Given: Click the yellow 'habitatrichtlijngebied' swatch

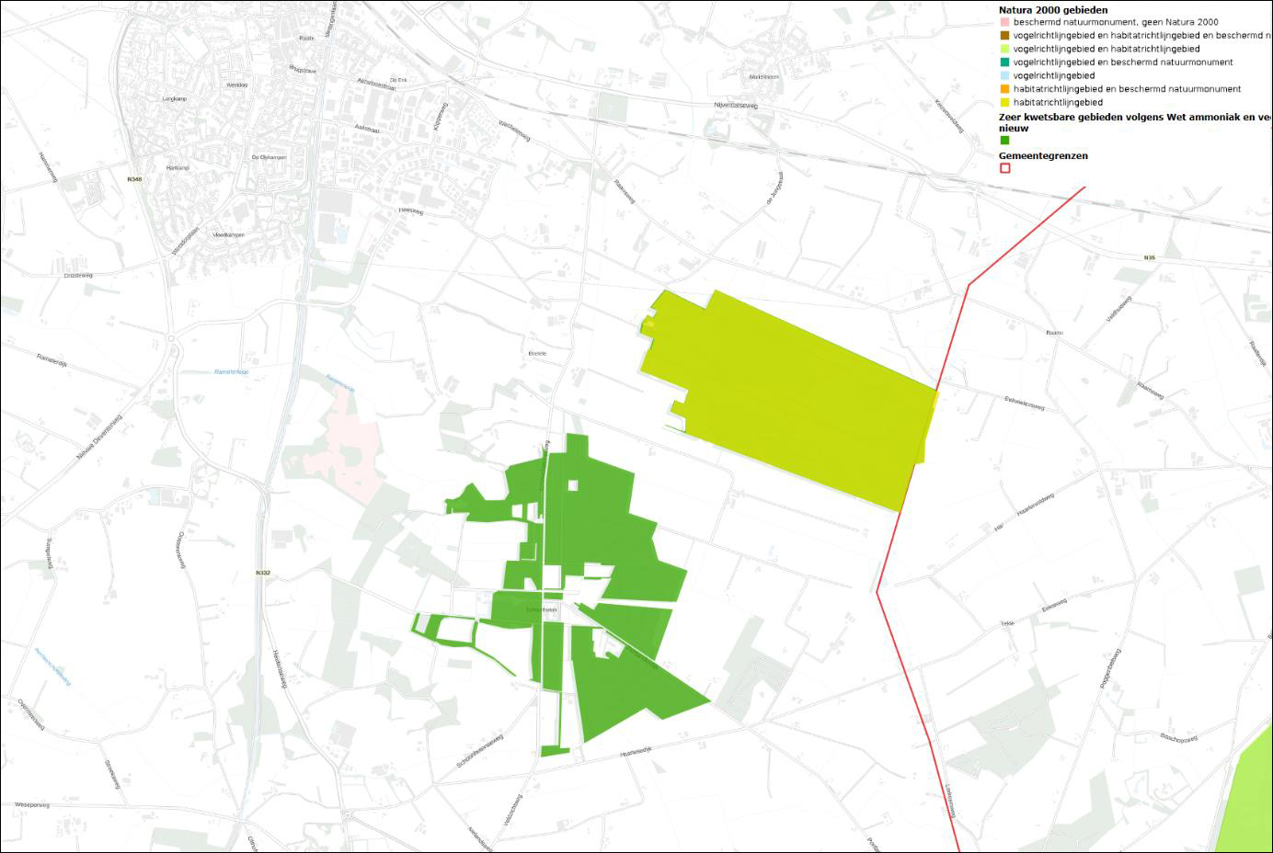Looking at the screenshot, I should (x=1004, y=103).
